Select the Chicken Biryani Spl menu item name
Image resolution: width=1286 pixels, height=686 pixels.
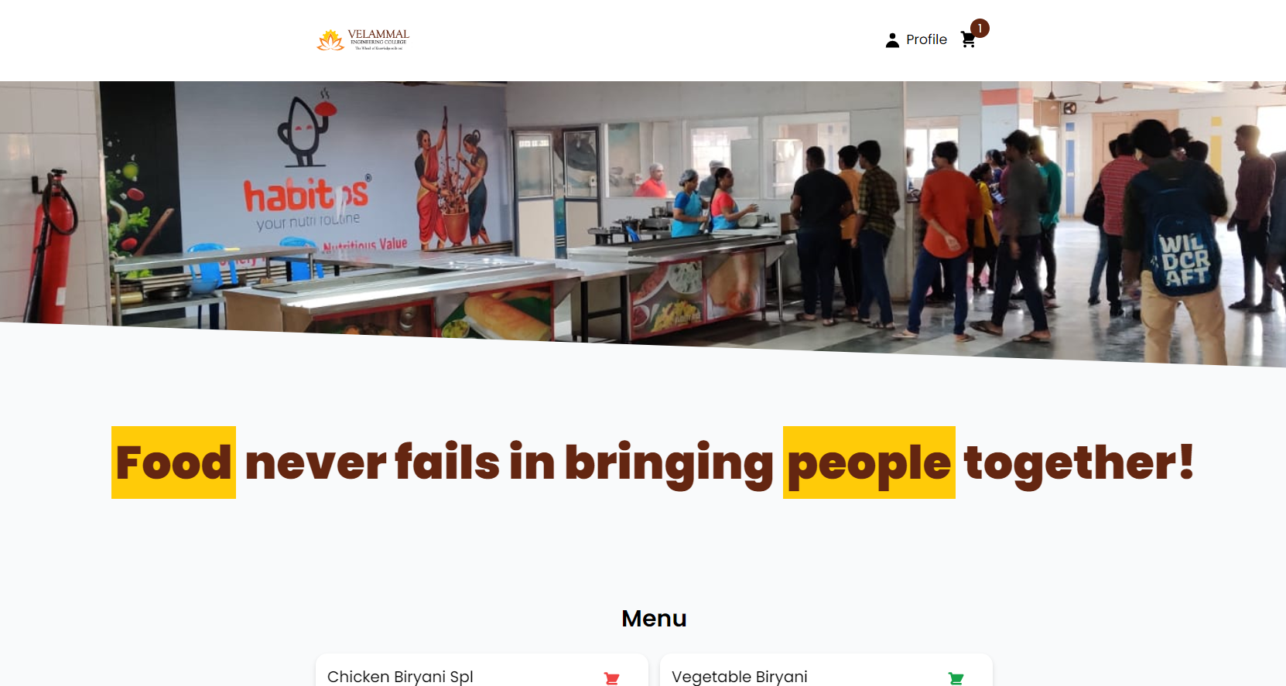[x=400, y=677]
